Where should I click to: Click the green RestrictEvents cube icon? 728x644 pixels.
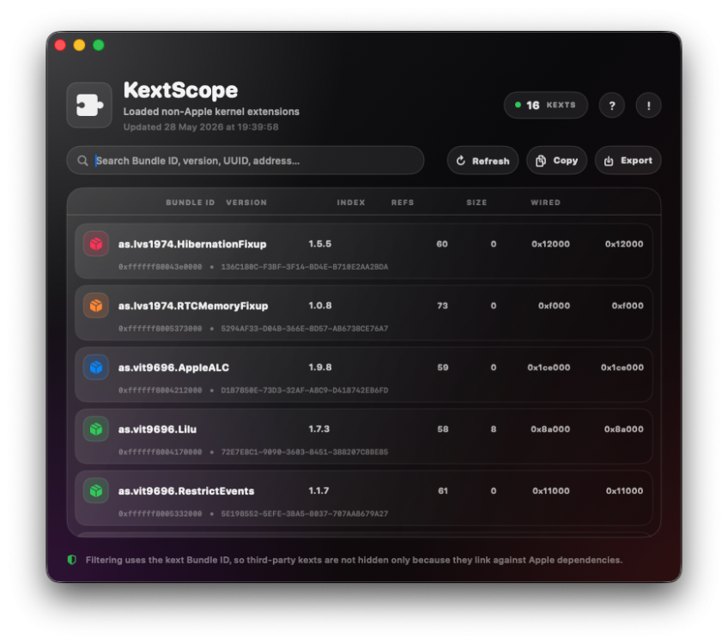[96, 491]
